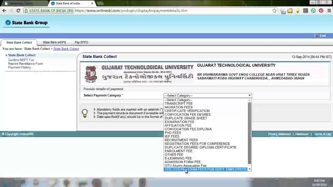Click the Exit link

pyautogui.click(x=320, y=36)
